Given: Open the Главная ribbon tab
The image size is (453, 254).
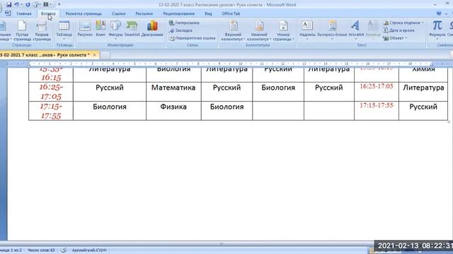Looking at the screenshot, I should 24,13.
